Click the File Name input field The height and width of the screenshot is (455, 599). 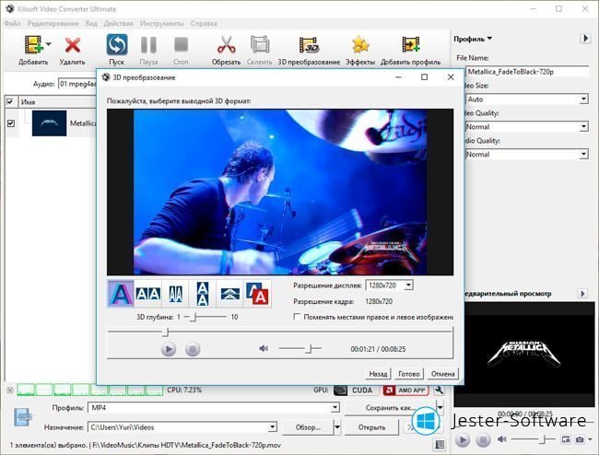tap(527, 71)
